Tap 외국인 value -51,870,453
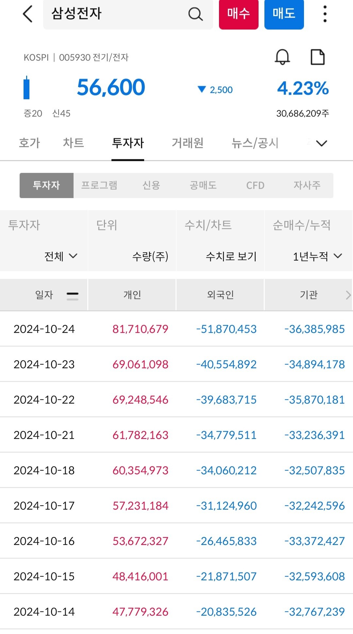 [x=226, y=329]
